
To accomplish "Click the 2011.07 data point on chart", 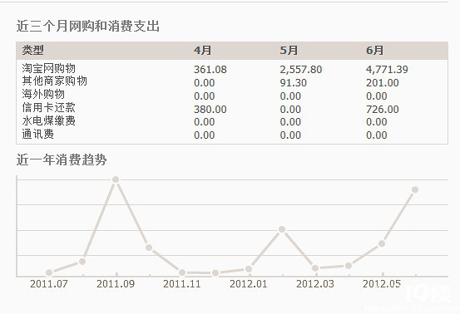I will (x=49, y=273).
